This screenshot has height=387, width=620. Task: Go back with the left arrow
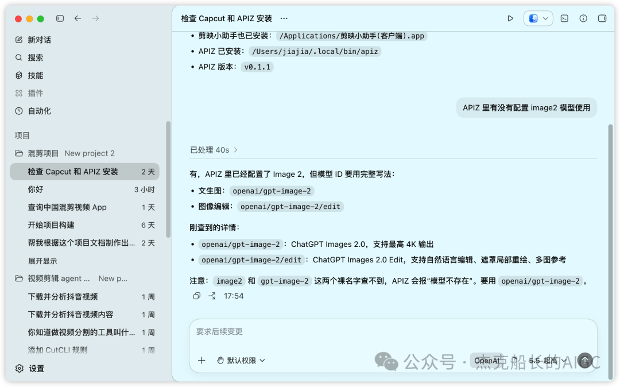[78, 18]
